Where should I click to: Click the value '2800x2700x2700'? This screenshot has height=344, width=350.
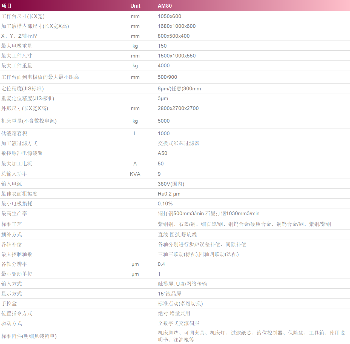[x=178, y=108]
